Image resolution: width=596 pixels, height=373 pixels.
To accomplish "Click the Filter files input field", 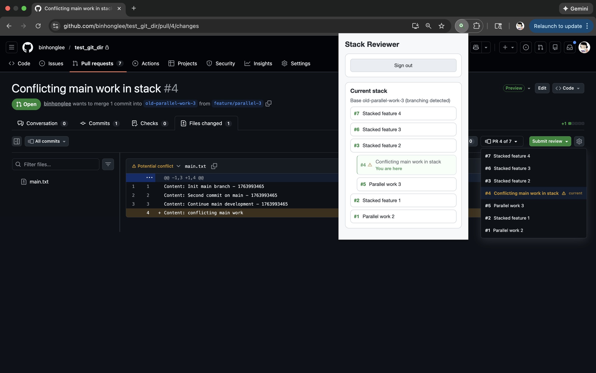I will 55,164.
